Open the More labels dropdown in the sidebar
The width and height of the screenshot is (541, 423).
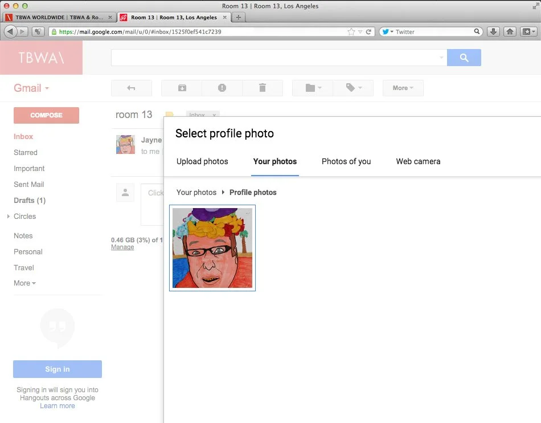tap(24, 283)
